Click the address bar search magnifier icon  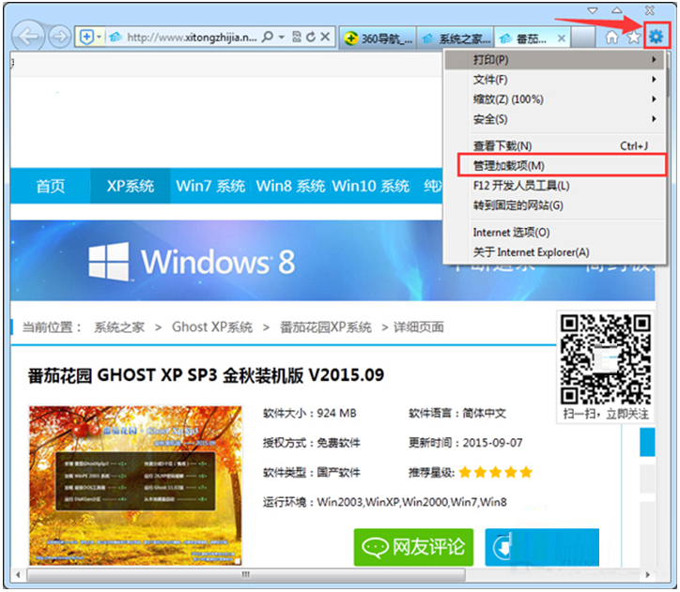268,37
